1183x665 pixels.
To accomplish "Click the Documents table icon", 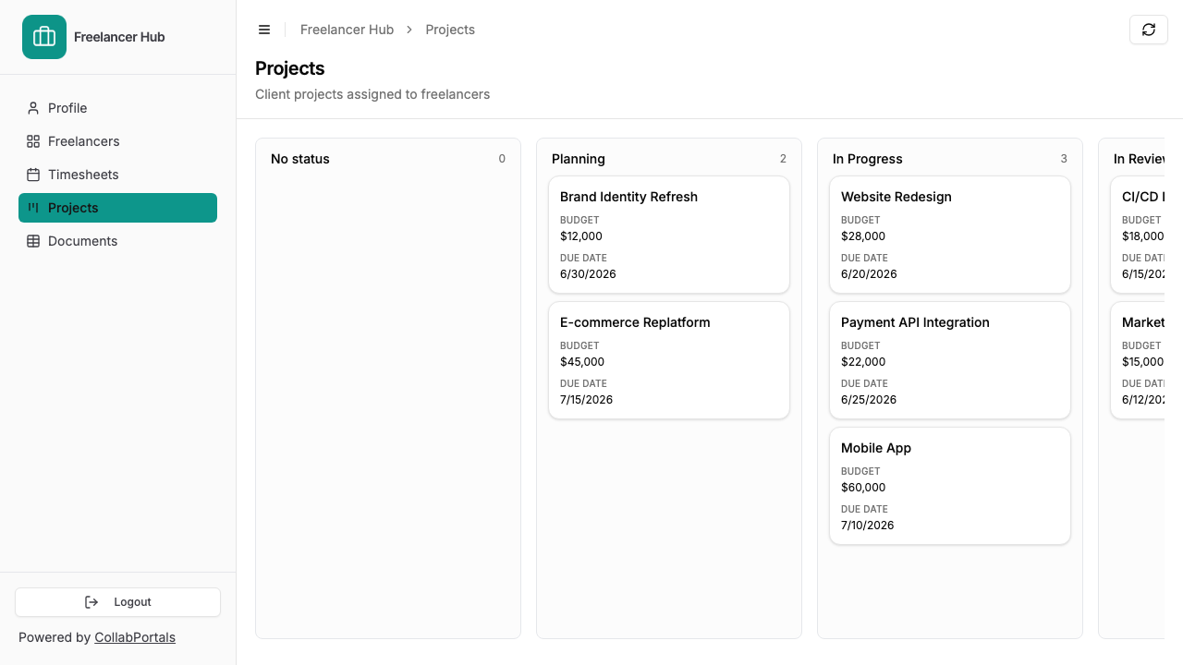I will coord(33,241).
